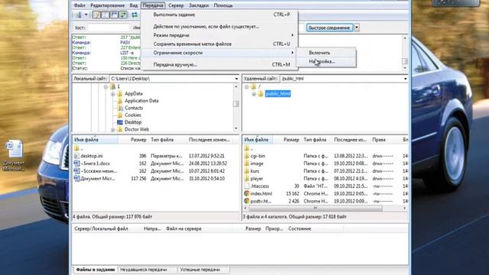489x275 pixels.
Task: Select the .htaccess file icon
Action: (x=247, y=186)
